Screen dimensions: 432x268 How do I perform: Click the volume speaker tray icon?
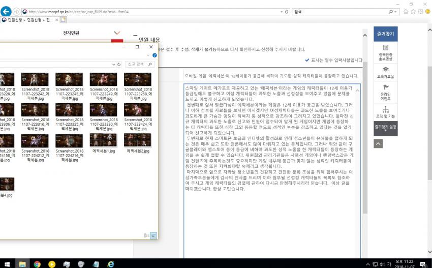pyautogui.click(x=382, y=264)
